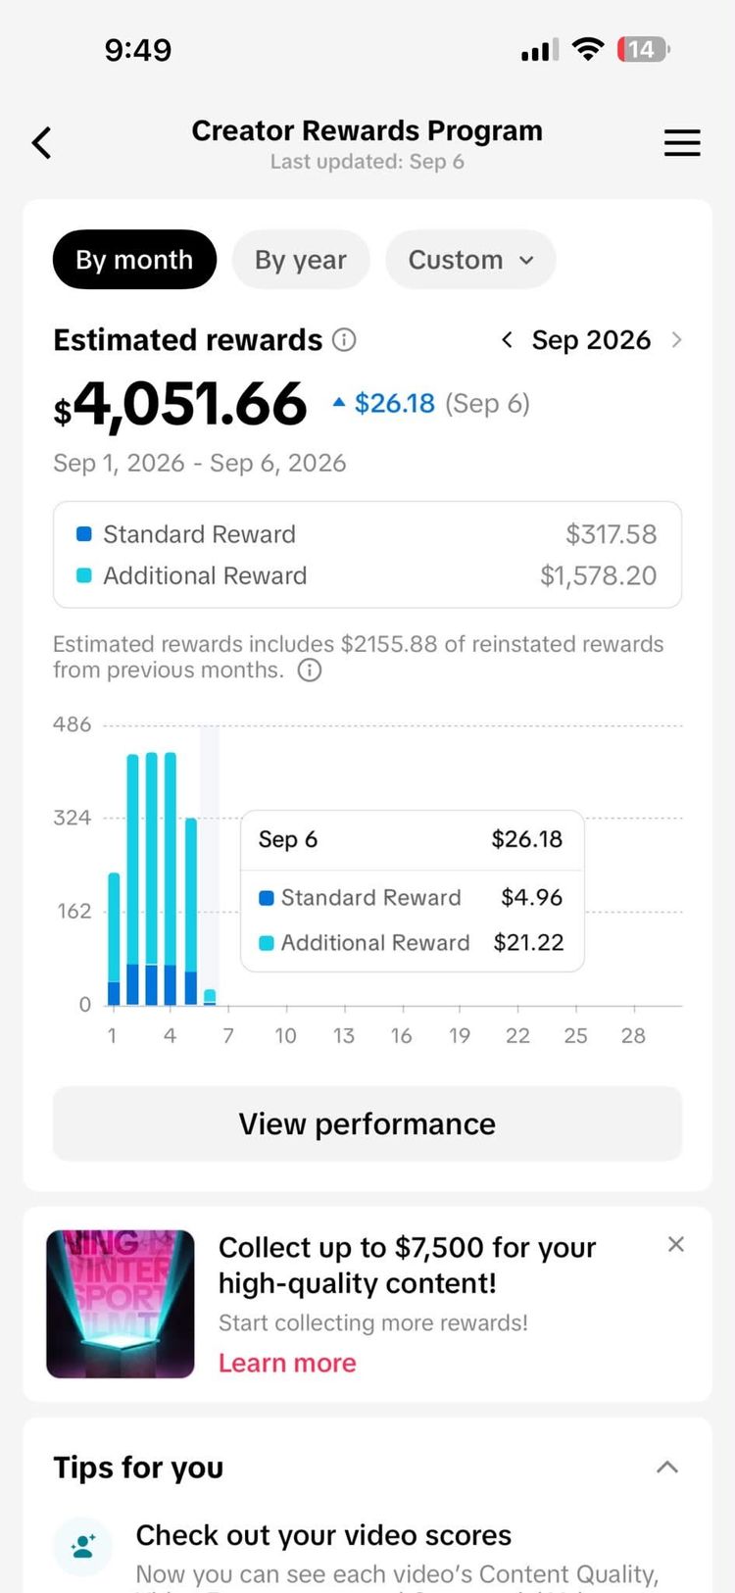
Task: Go to previous month arrow
Action: pyautogui.click(x=507, y=340)
